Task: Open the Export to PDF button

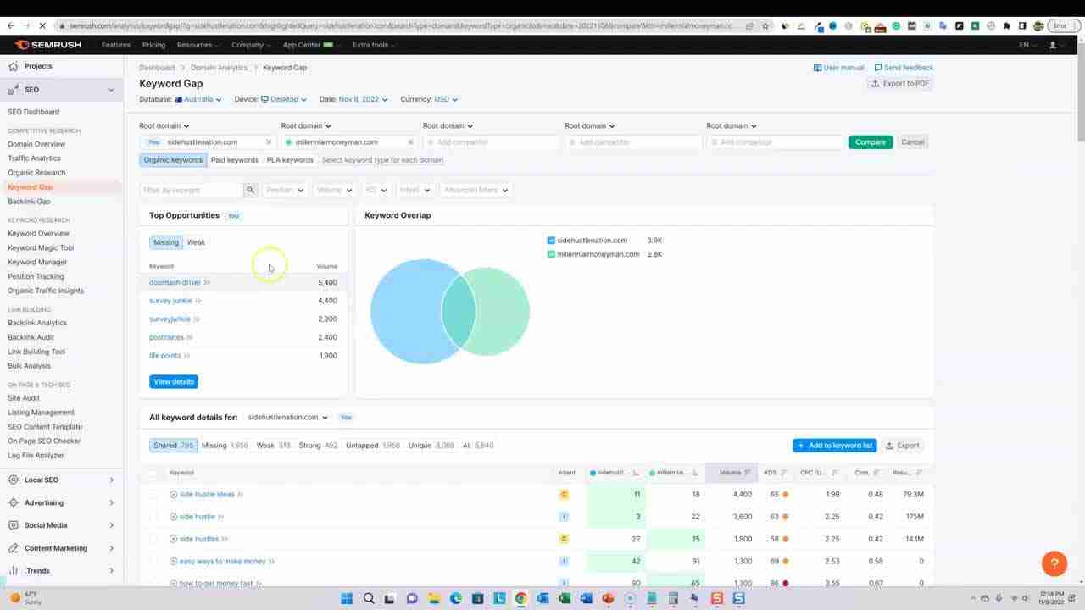Action: [899, 83]
